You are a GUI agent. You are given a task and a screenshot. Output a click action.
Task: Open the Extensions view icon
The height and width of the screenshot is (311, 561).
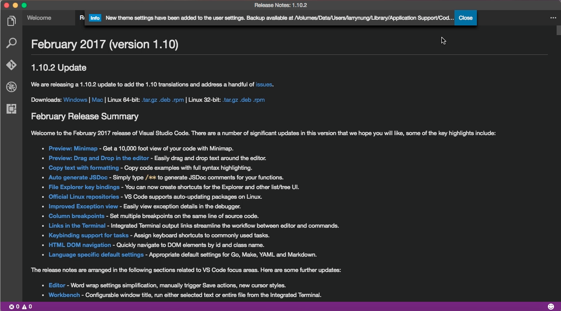click(11, 109)
